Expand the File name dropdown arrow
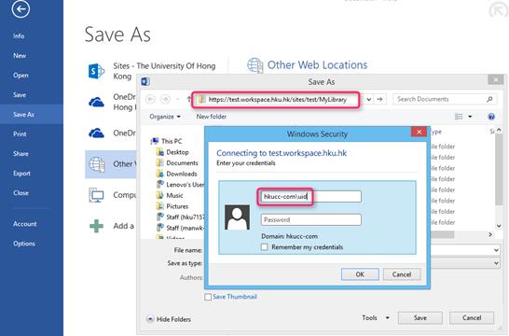The width and height of the screenshot is (509, 336). [x=496, y=250]
